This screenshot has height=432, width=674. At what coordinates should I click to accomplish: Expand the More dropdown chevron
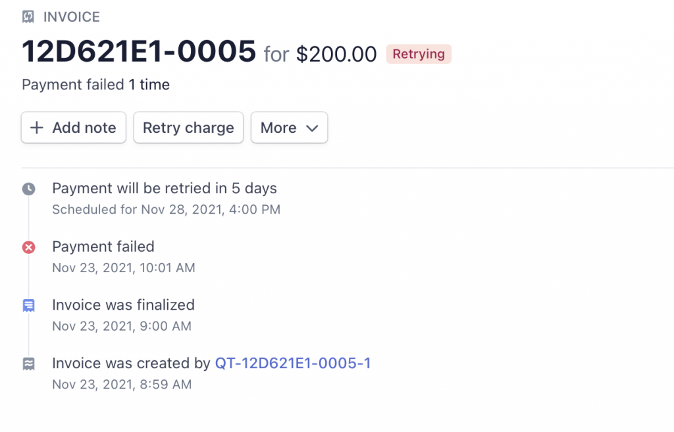[x=312, y=128]
